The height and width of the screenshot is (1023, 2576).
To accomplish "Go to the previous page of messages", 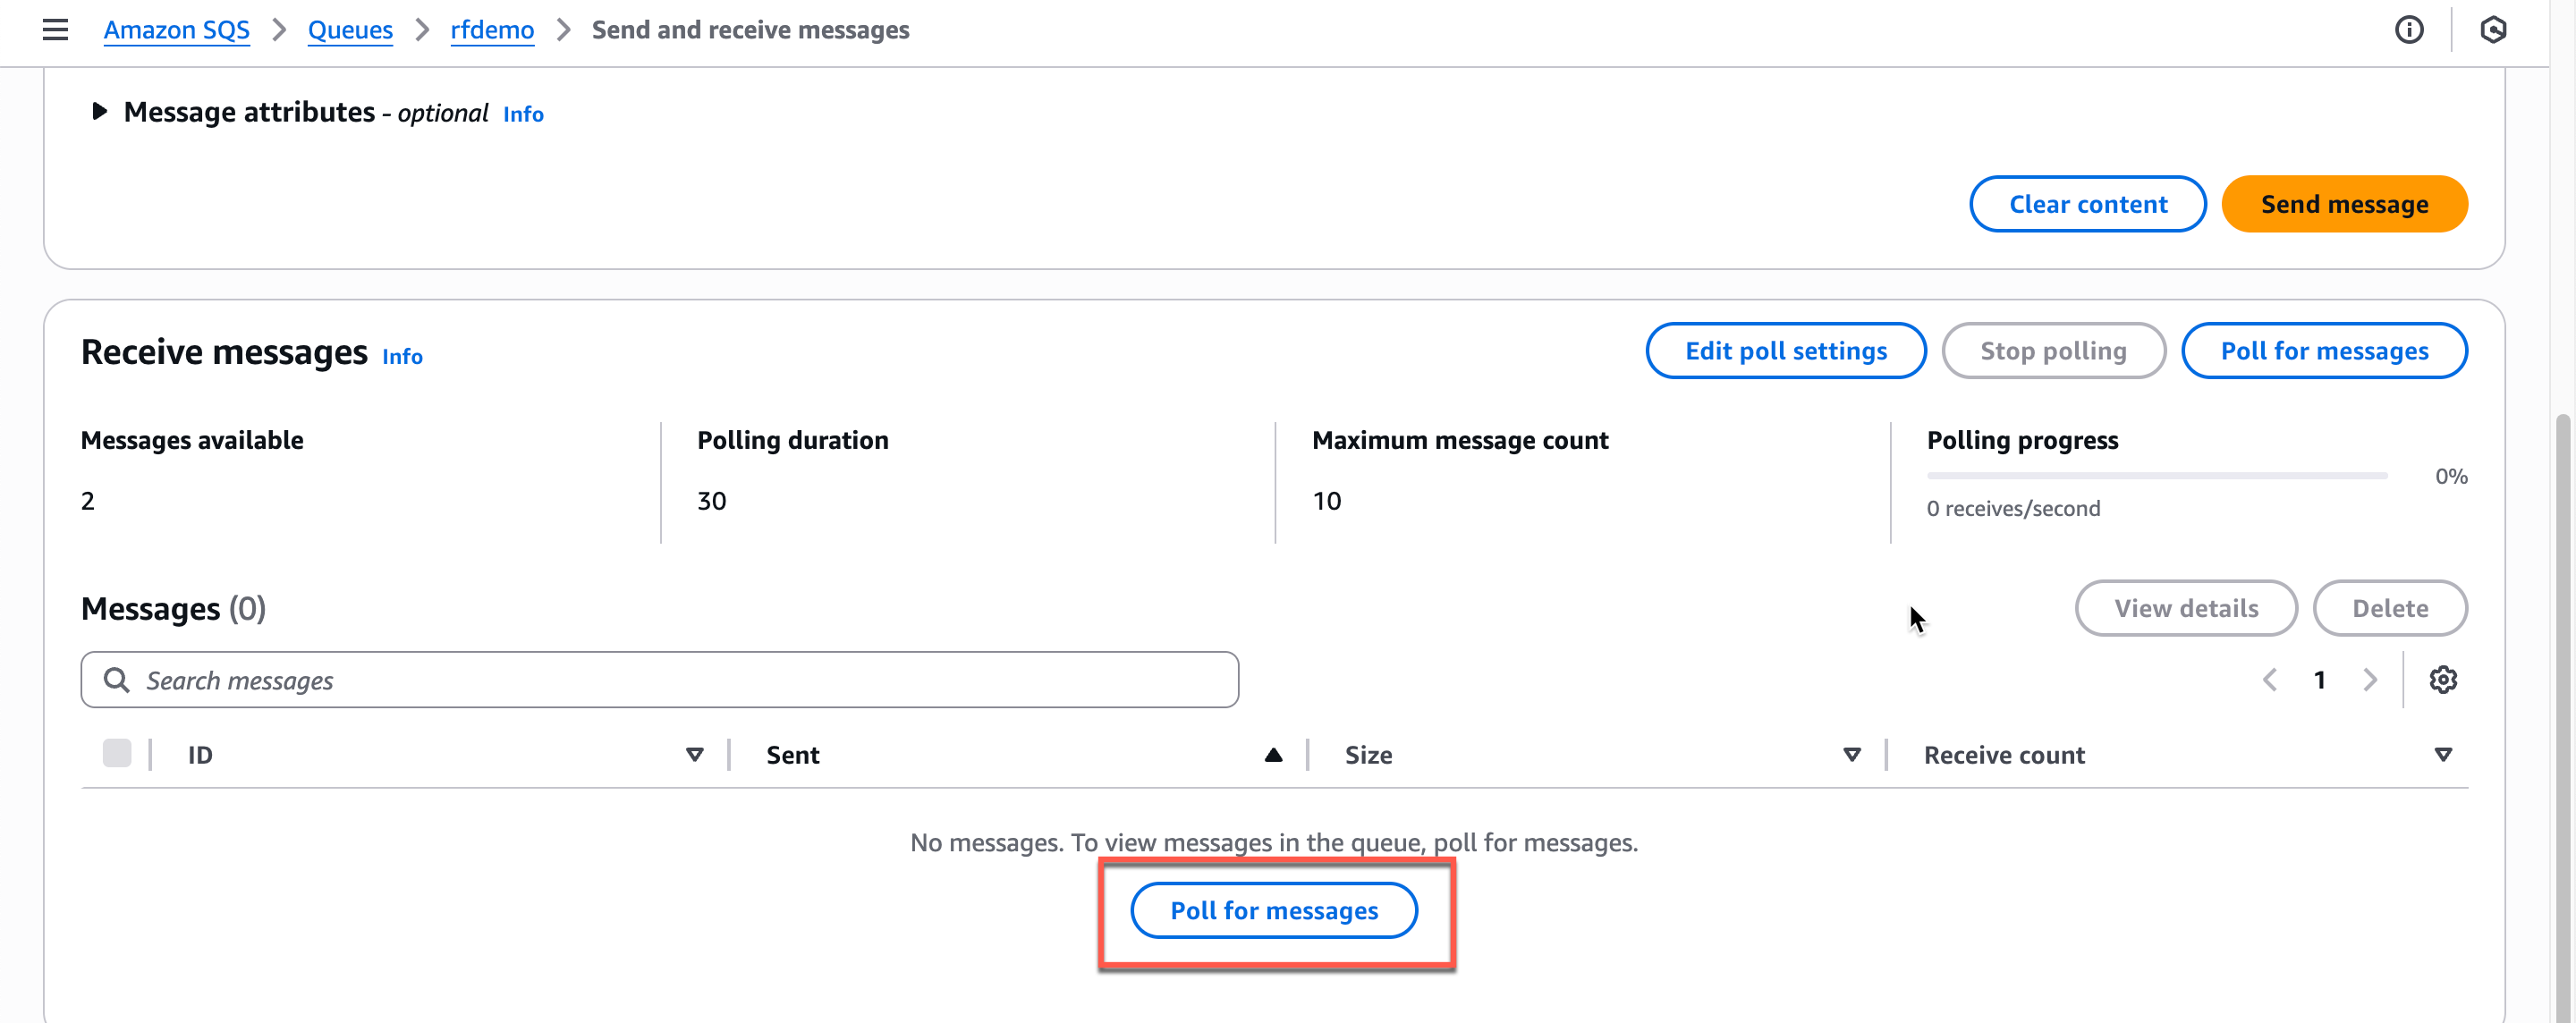I will point(2270,680).
